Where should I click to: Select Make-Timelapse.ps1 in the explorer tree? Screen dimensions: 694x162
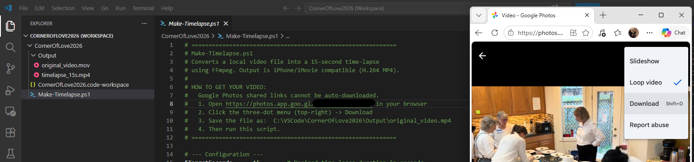88,94
